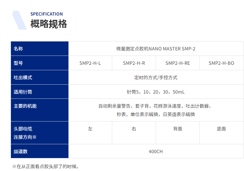Image resolution: width=244 pixels, height=171 pixels.
Task: Select the 型号 row header
Action: [40, 63]
